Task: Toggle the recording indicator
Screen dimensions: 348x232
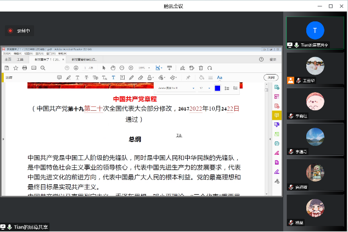Action: pos(10,31)
